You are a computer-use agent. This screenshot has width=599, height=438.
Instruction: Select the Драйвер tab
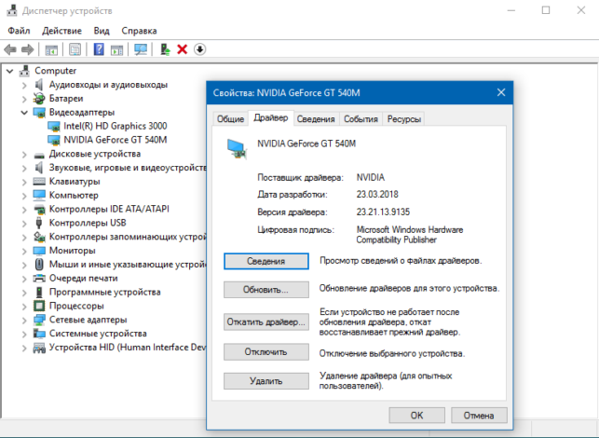(x=271, y=117)
